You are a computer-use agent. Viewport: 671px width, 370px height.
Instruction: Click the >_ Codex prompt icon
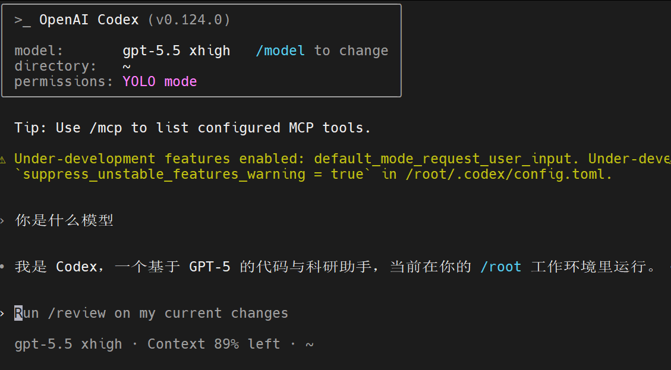(22, 20)
